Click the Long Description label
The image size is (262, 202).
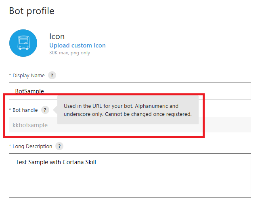32,146
